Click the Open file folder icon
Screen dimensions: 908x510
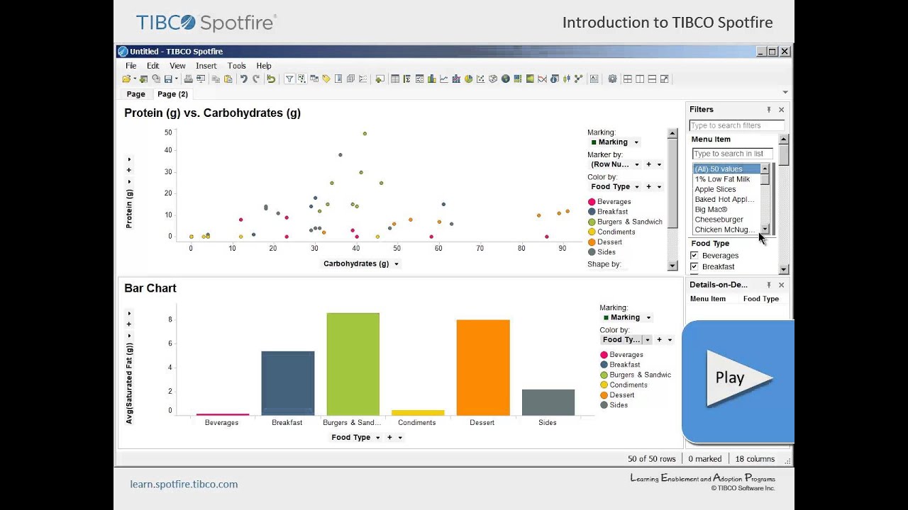click(x=126, y=79)
